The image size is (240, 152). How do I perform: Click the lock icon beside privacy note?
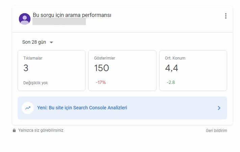(x=14, y=130)
